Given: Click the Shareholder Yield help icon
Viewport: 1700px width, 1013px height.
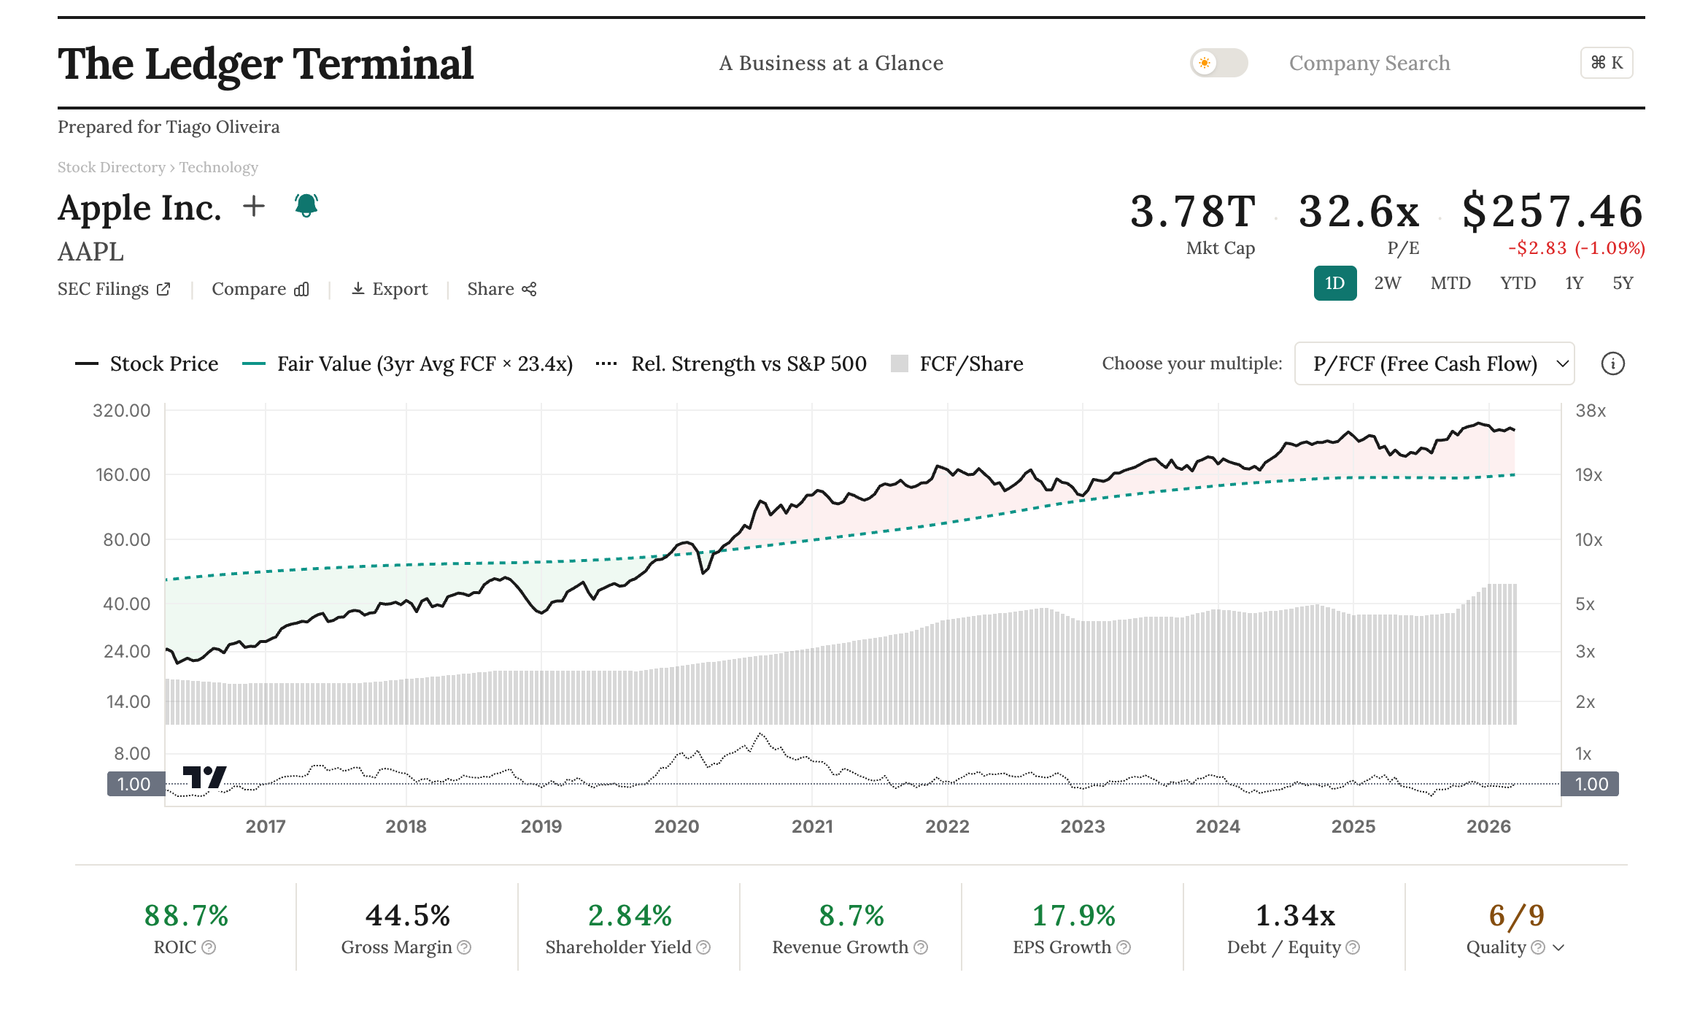Looking at the screenshot, I should pyautogui.click(x=703, y=947).
